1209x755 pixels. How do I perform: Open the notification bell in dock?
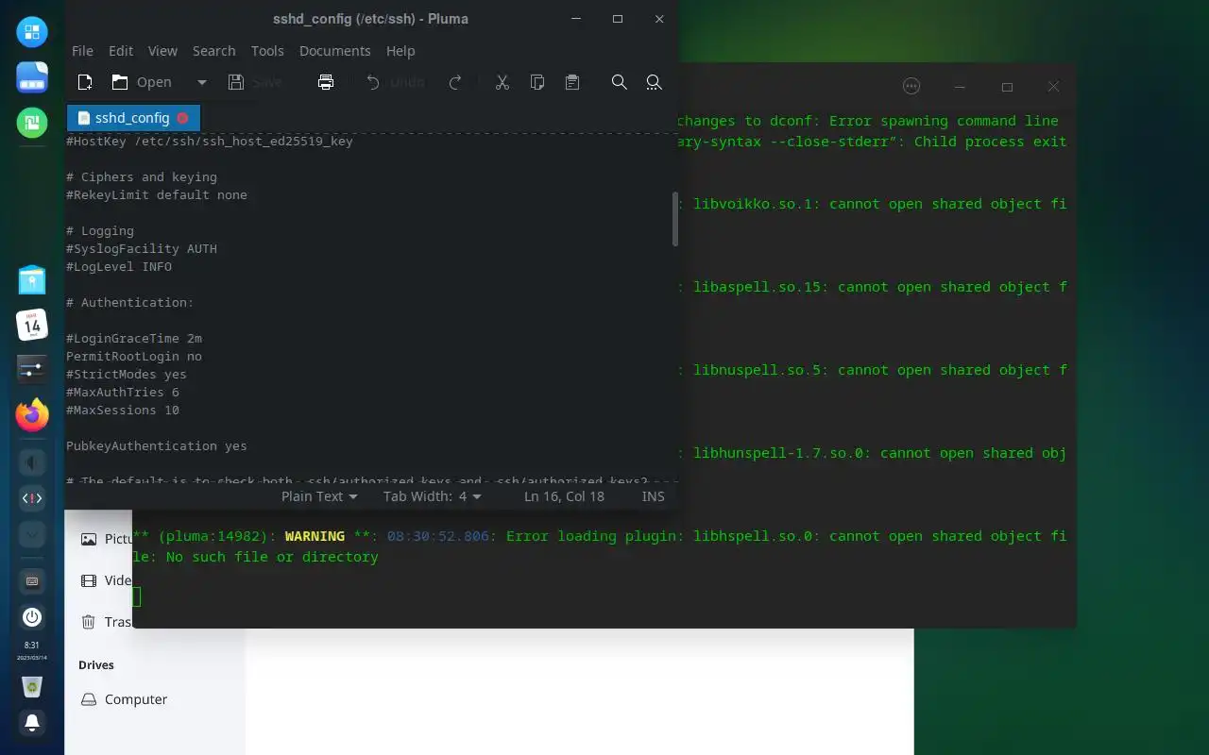point(32,724)
